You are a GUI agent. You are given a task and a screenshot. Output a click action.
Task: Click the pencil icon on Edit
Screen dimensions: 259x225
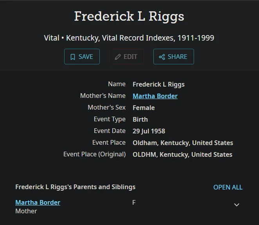pos(117,57)
